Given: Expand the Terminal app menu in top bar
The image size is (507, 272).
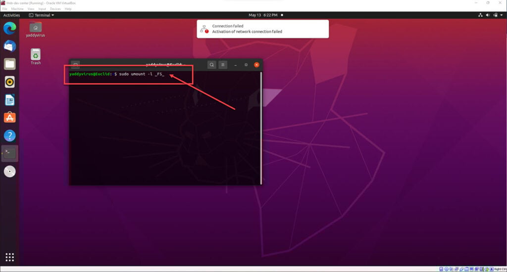Looking at the screenshot, I should click(x=42, y=15).
